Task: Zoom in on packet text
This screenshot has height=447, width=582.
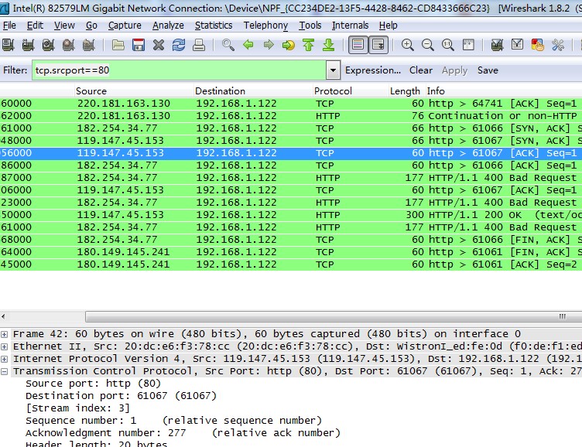Action: 408,46
